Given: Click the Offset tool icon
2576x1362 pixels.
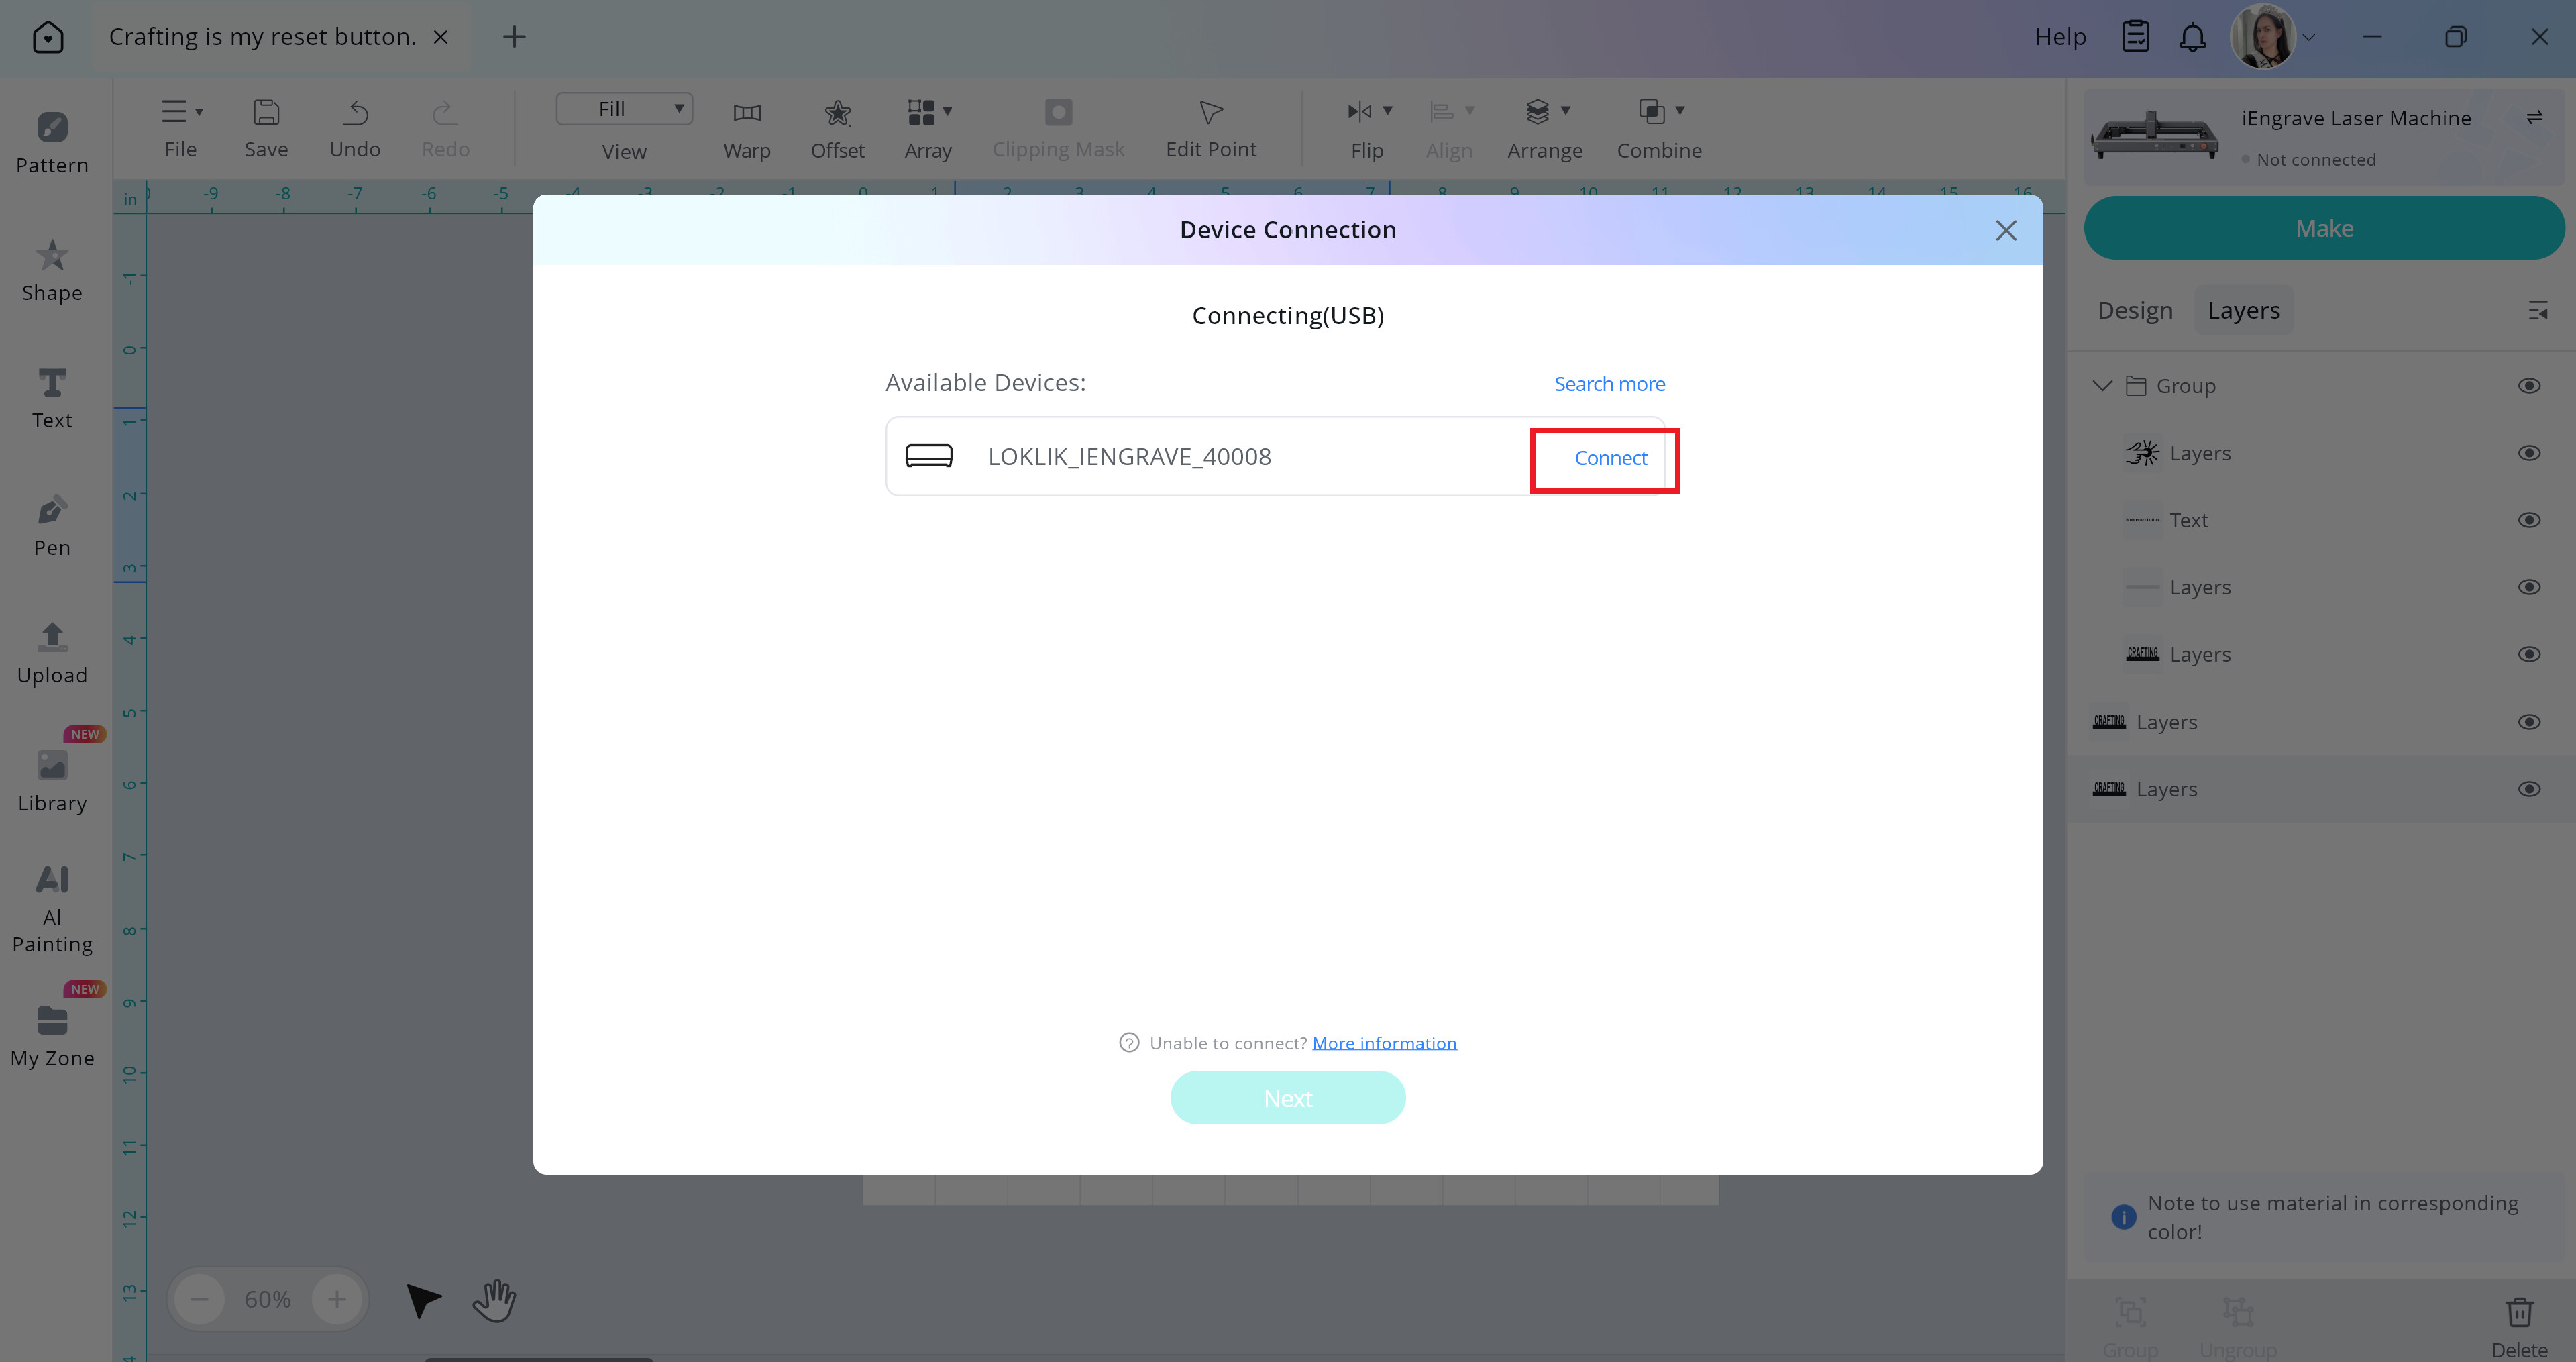Looking at the screenshot, I should pos(837,113).
